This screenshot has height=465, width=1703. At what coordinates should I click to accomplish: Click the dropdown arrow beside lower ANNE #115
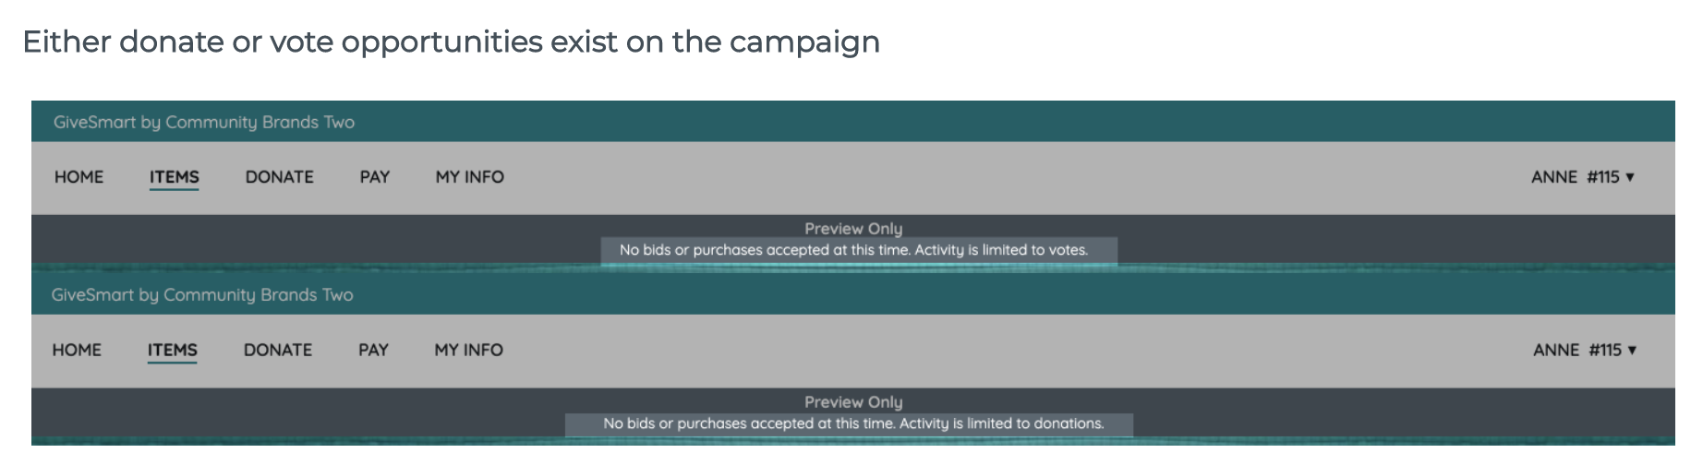tap(1632, 351)
